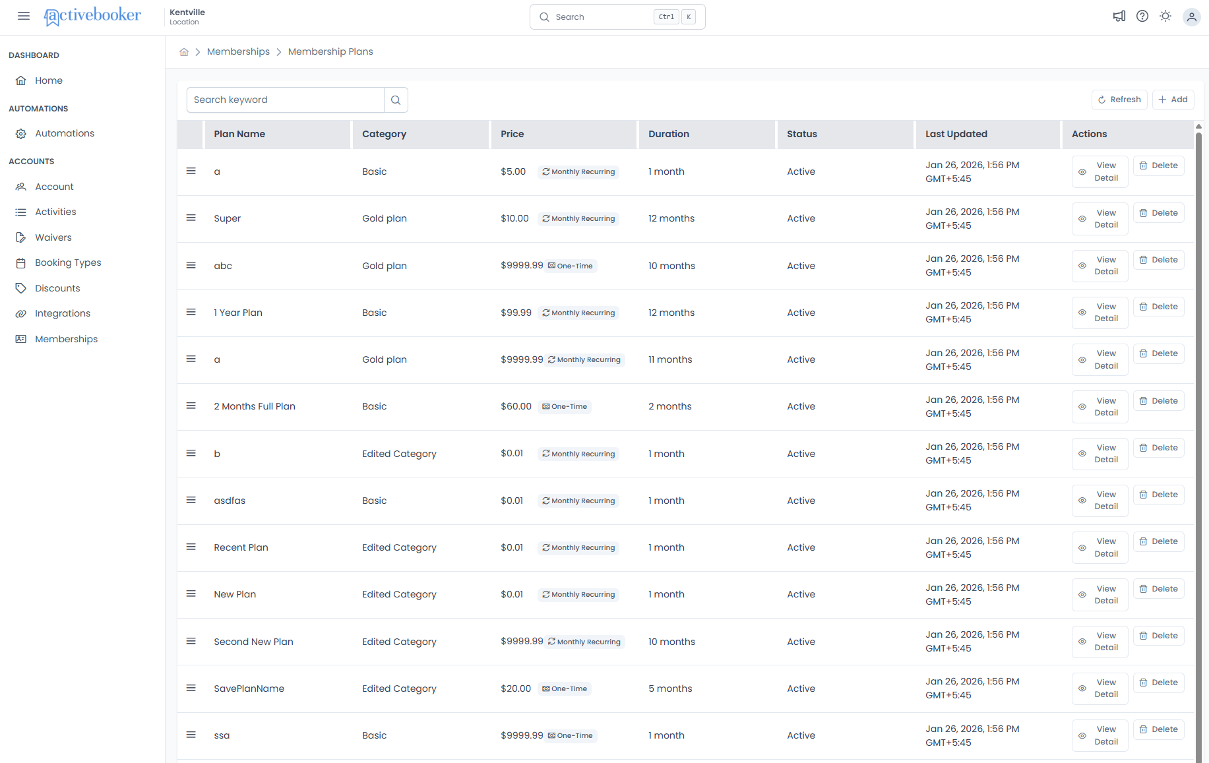Open the help question mark icon

1142,16
